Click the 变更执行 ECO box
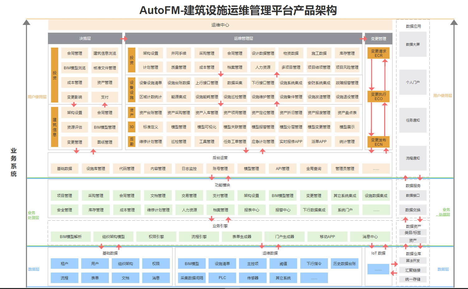This screenshot has width=468, height=289. tap(378, 96)
